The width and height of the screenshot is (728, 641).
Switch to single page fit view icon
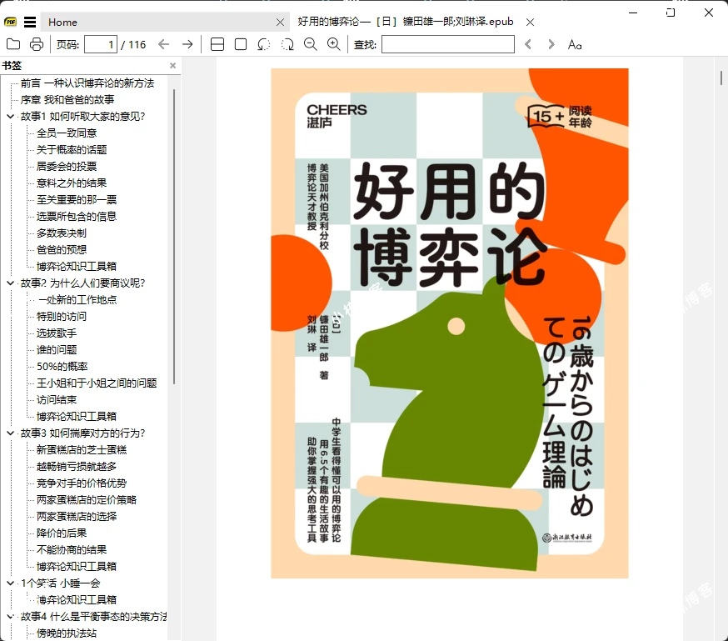point(241,44)
